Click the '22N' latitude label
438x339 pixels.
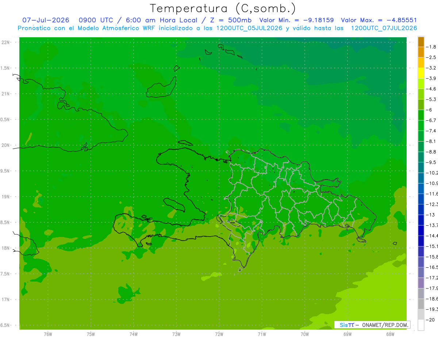(x=6, y=42)
